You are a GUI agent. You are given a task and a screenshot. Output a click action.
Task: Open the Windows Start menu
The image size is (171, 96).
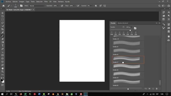2,94
